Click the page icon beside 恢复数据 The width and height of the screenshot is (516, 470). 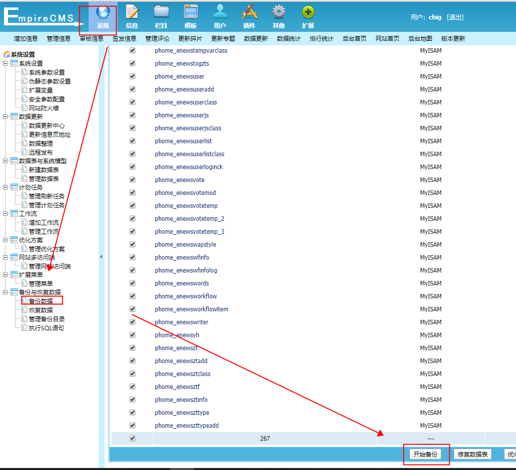click(24, 309)
